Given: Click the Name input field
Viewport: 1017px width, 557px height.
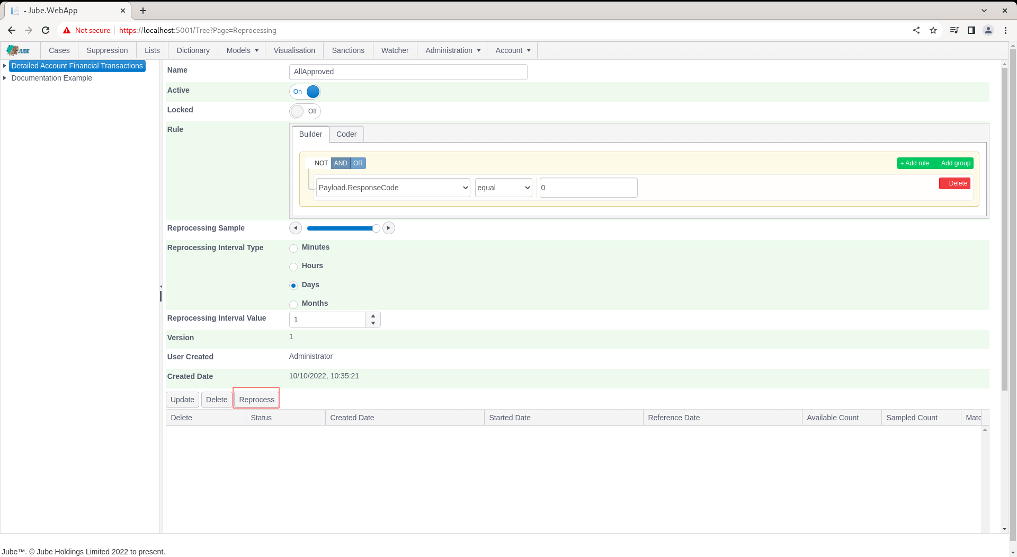Looking at the screenshot, I should [408, 72].
